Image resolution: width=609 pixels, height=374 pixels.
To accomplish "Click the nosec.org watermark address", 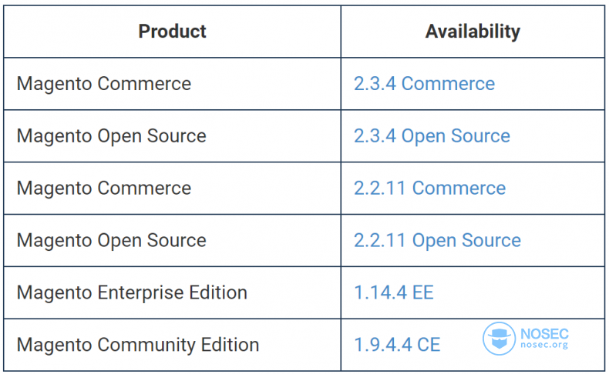I will (x=544, y=345).
